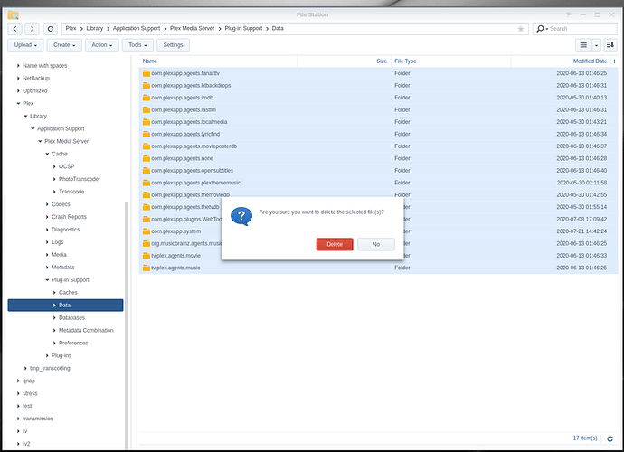The image size is (624, 452).
Task: Select the com.plexapp.agents.localmedia row
Action: click(x=378, y=122)
